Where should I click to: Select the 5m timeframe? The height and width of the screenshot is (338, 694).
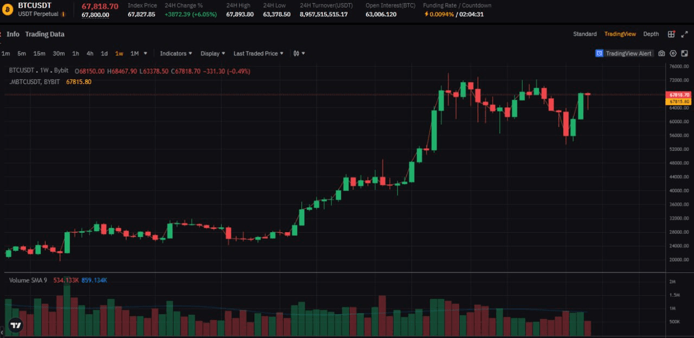tap(22, 54)
